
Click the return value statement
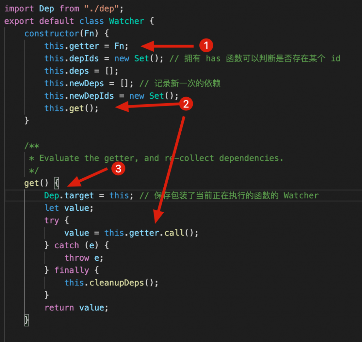(x=76, y=308)
